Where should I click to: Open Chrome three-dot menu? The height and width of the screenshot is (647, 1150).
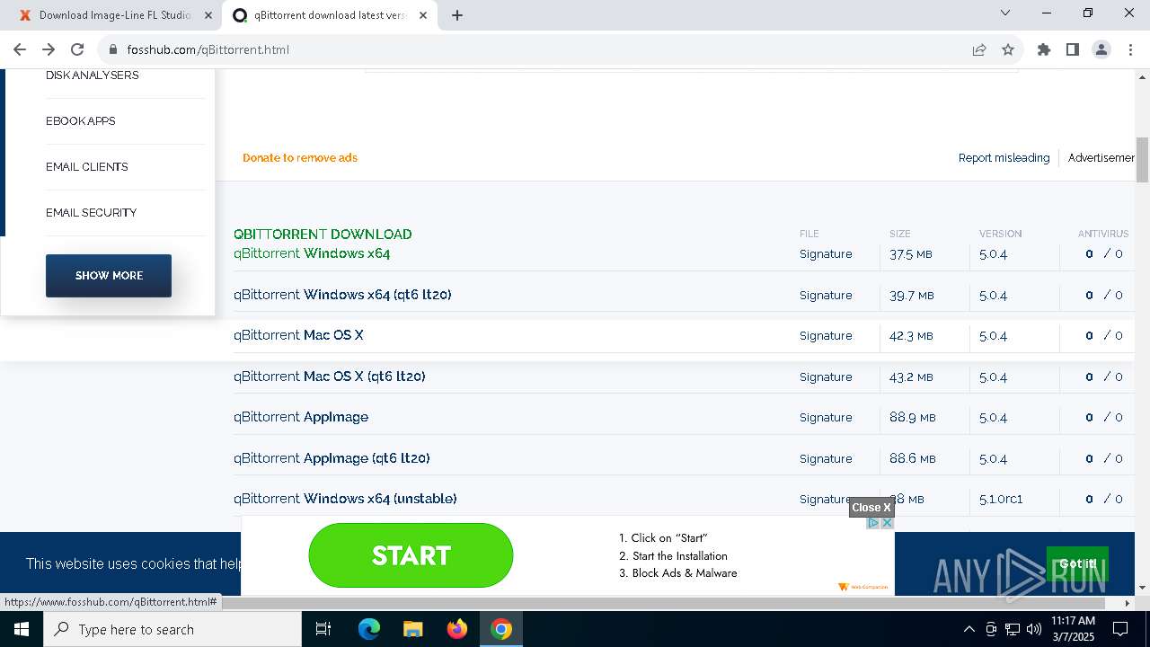[1130, 49]
